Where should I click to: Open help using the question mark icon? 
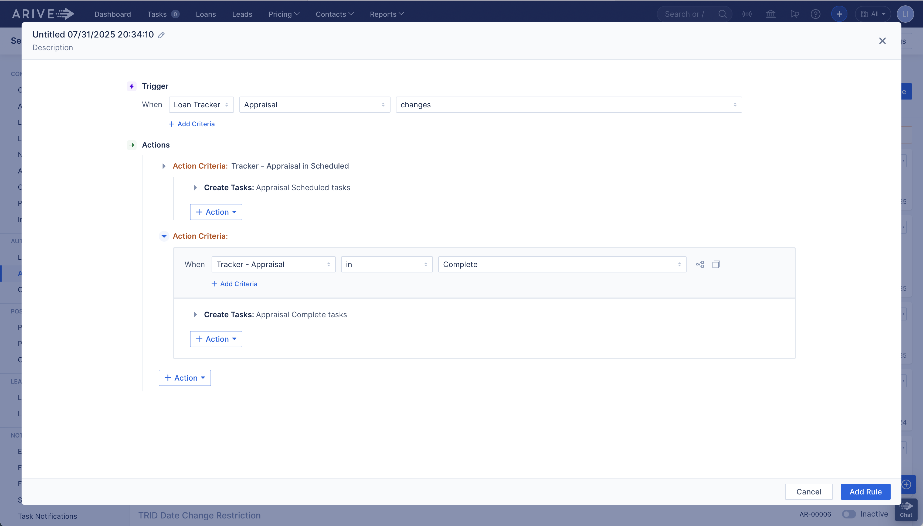816,14
